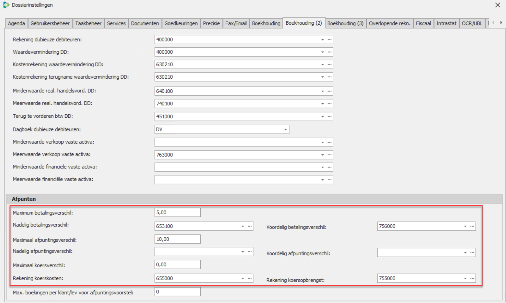Switch to the Boekhouding (3) tab

click(x=345, y=23)
